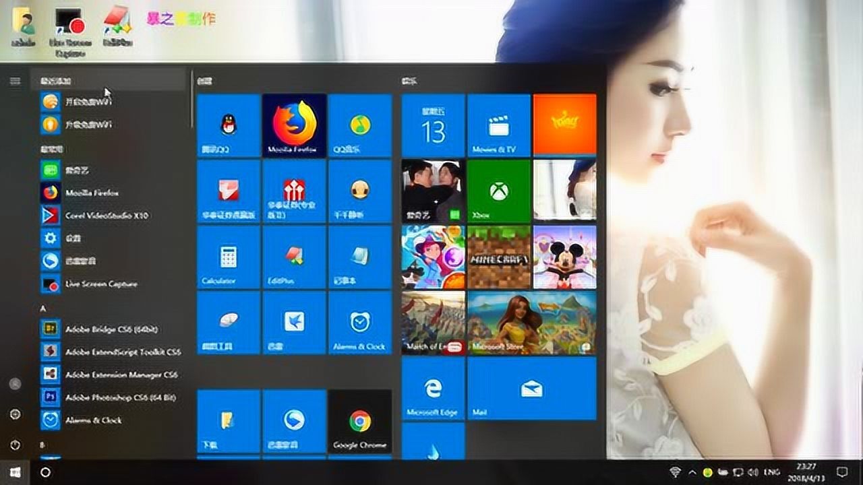The height and width of the screenshot is (485, 863).
Task: Open the calendar tile showing 13
Action: tap(434, 125)
